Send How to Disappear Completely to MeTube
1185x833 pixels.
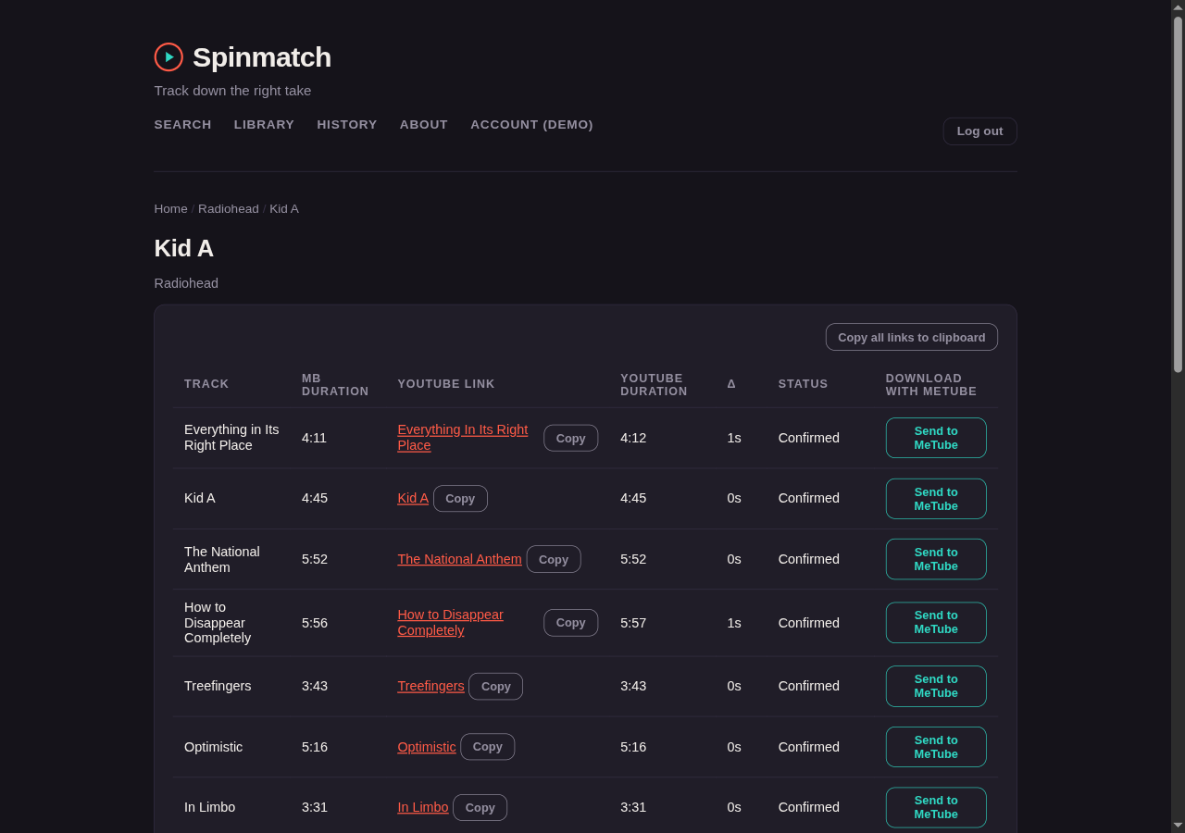(936, 623)
